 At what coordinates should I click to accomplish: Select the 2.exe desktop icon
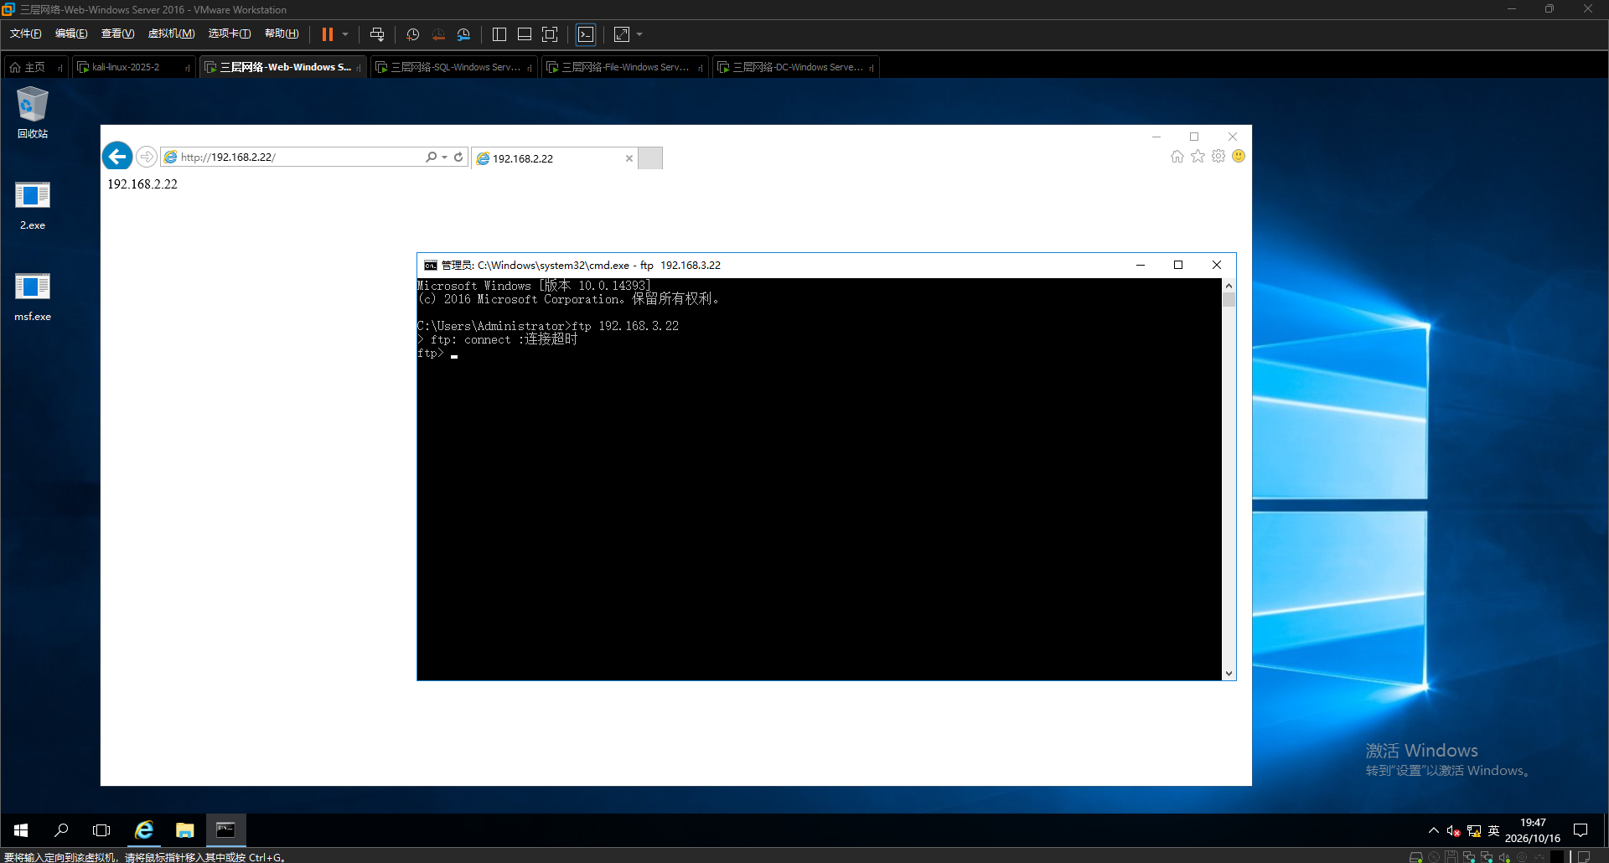[x=33, y=205]
